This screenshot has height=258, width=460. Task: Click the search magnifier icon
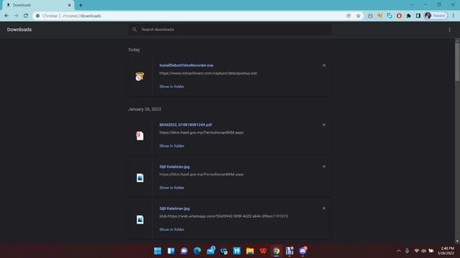tap(134, 29)
